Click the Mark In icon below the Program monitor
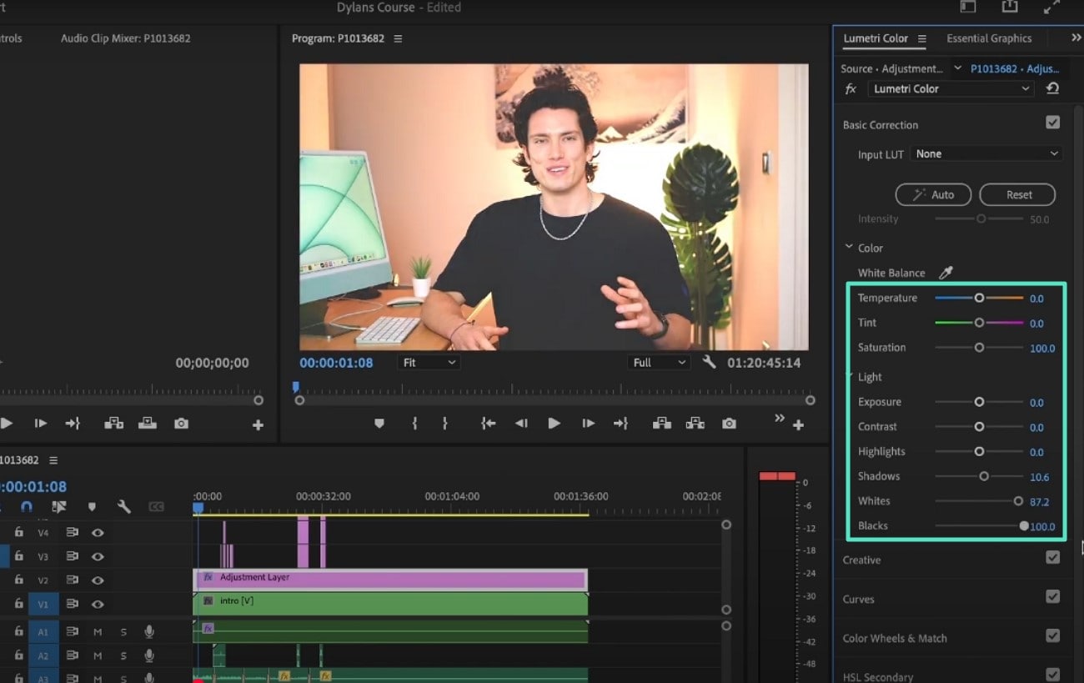 point(414,423)
